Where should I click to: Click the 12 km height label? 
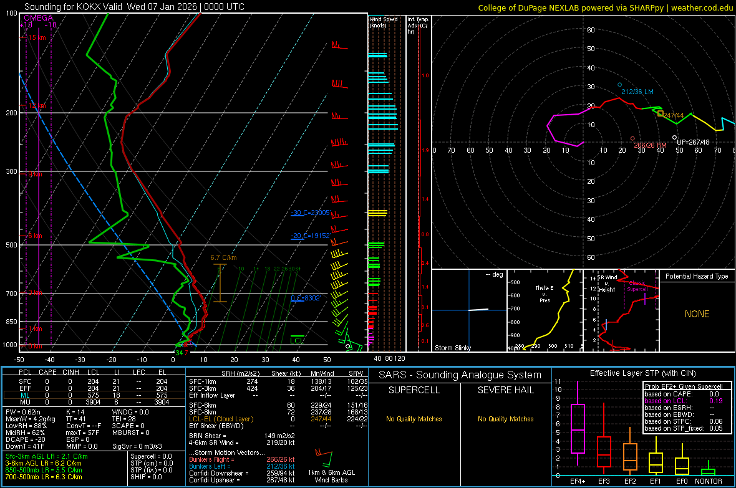pos(37,105)
